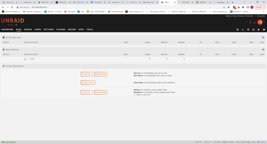
Task: Click the browser back arrow
Action: 3,7
